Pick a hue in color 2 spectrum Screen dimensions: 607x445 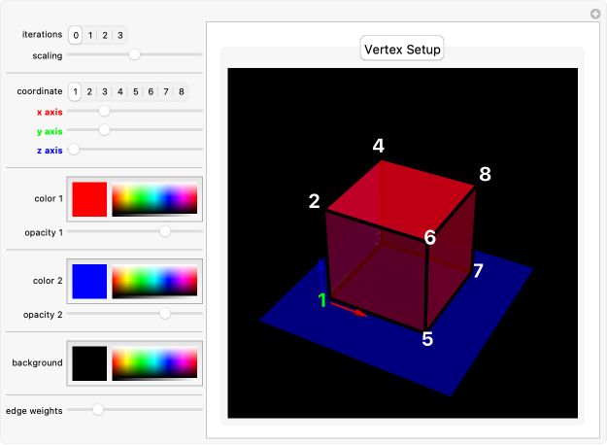[154, 281]
